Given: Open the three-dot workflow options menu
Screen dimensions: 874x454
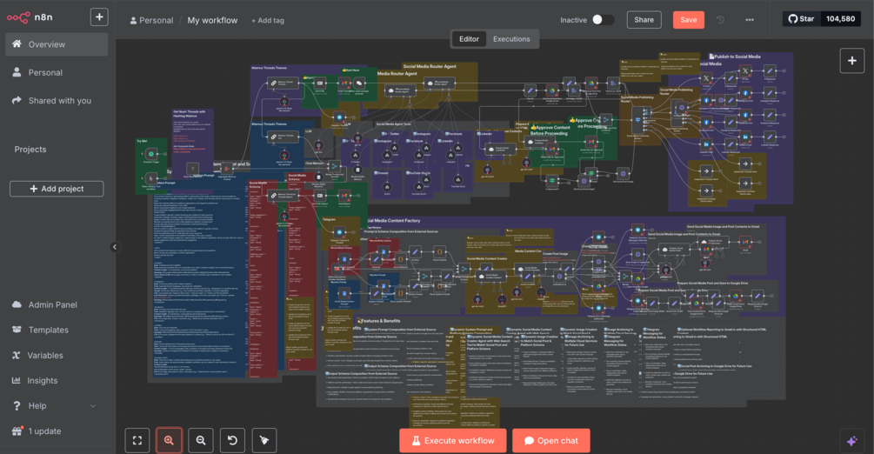Looking at the screenshot, I should coord(750,19).
